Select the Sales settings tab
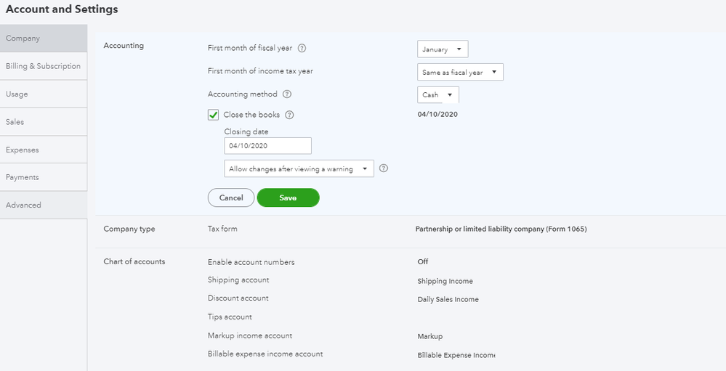This screenshot has width=726, height=371. point(43,122)
